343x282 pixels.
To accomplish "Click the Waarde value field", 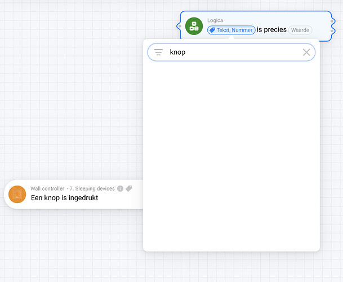I will (x=300, y=30).
